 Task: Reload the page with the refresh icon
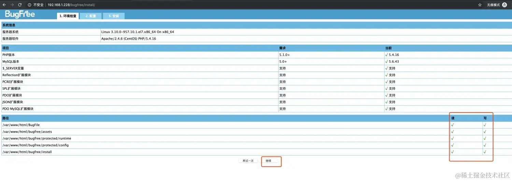[20, 5]
